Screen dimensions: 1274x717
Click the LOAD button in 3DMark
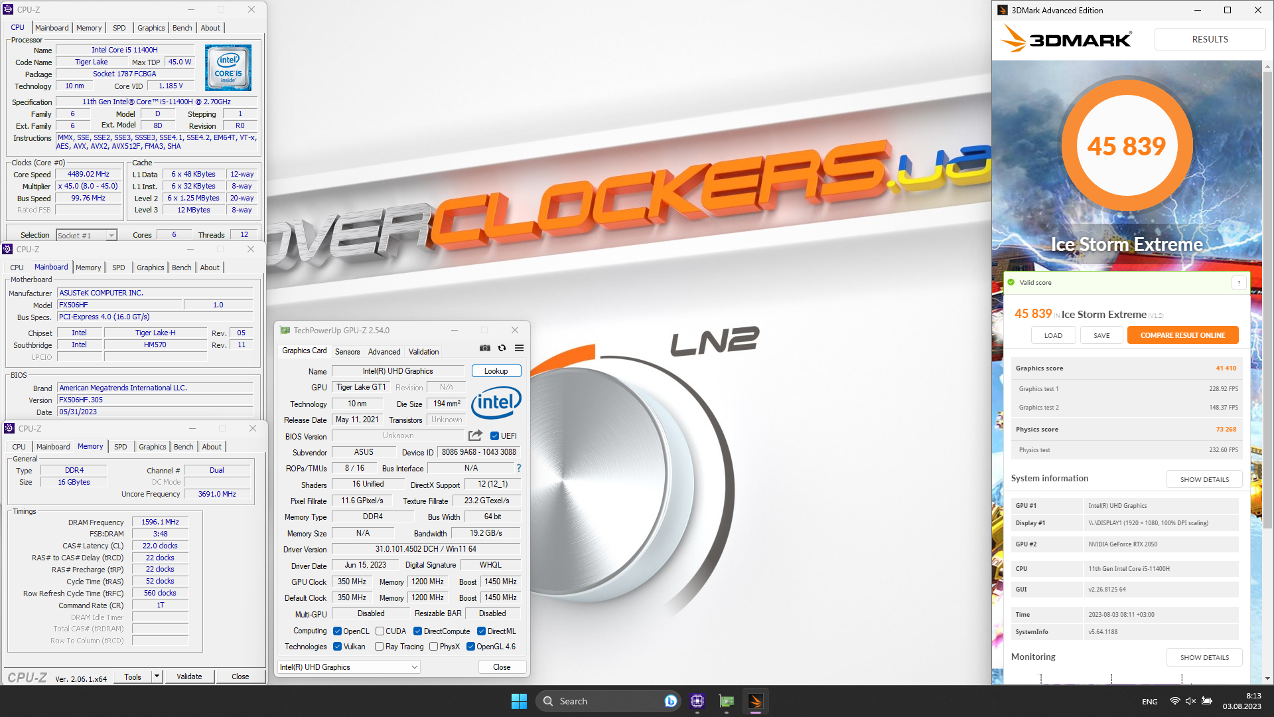coord(1053,335)
